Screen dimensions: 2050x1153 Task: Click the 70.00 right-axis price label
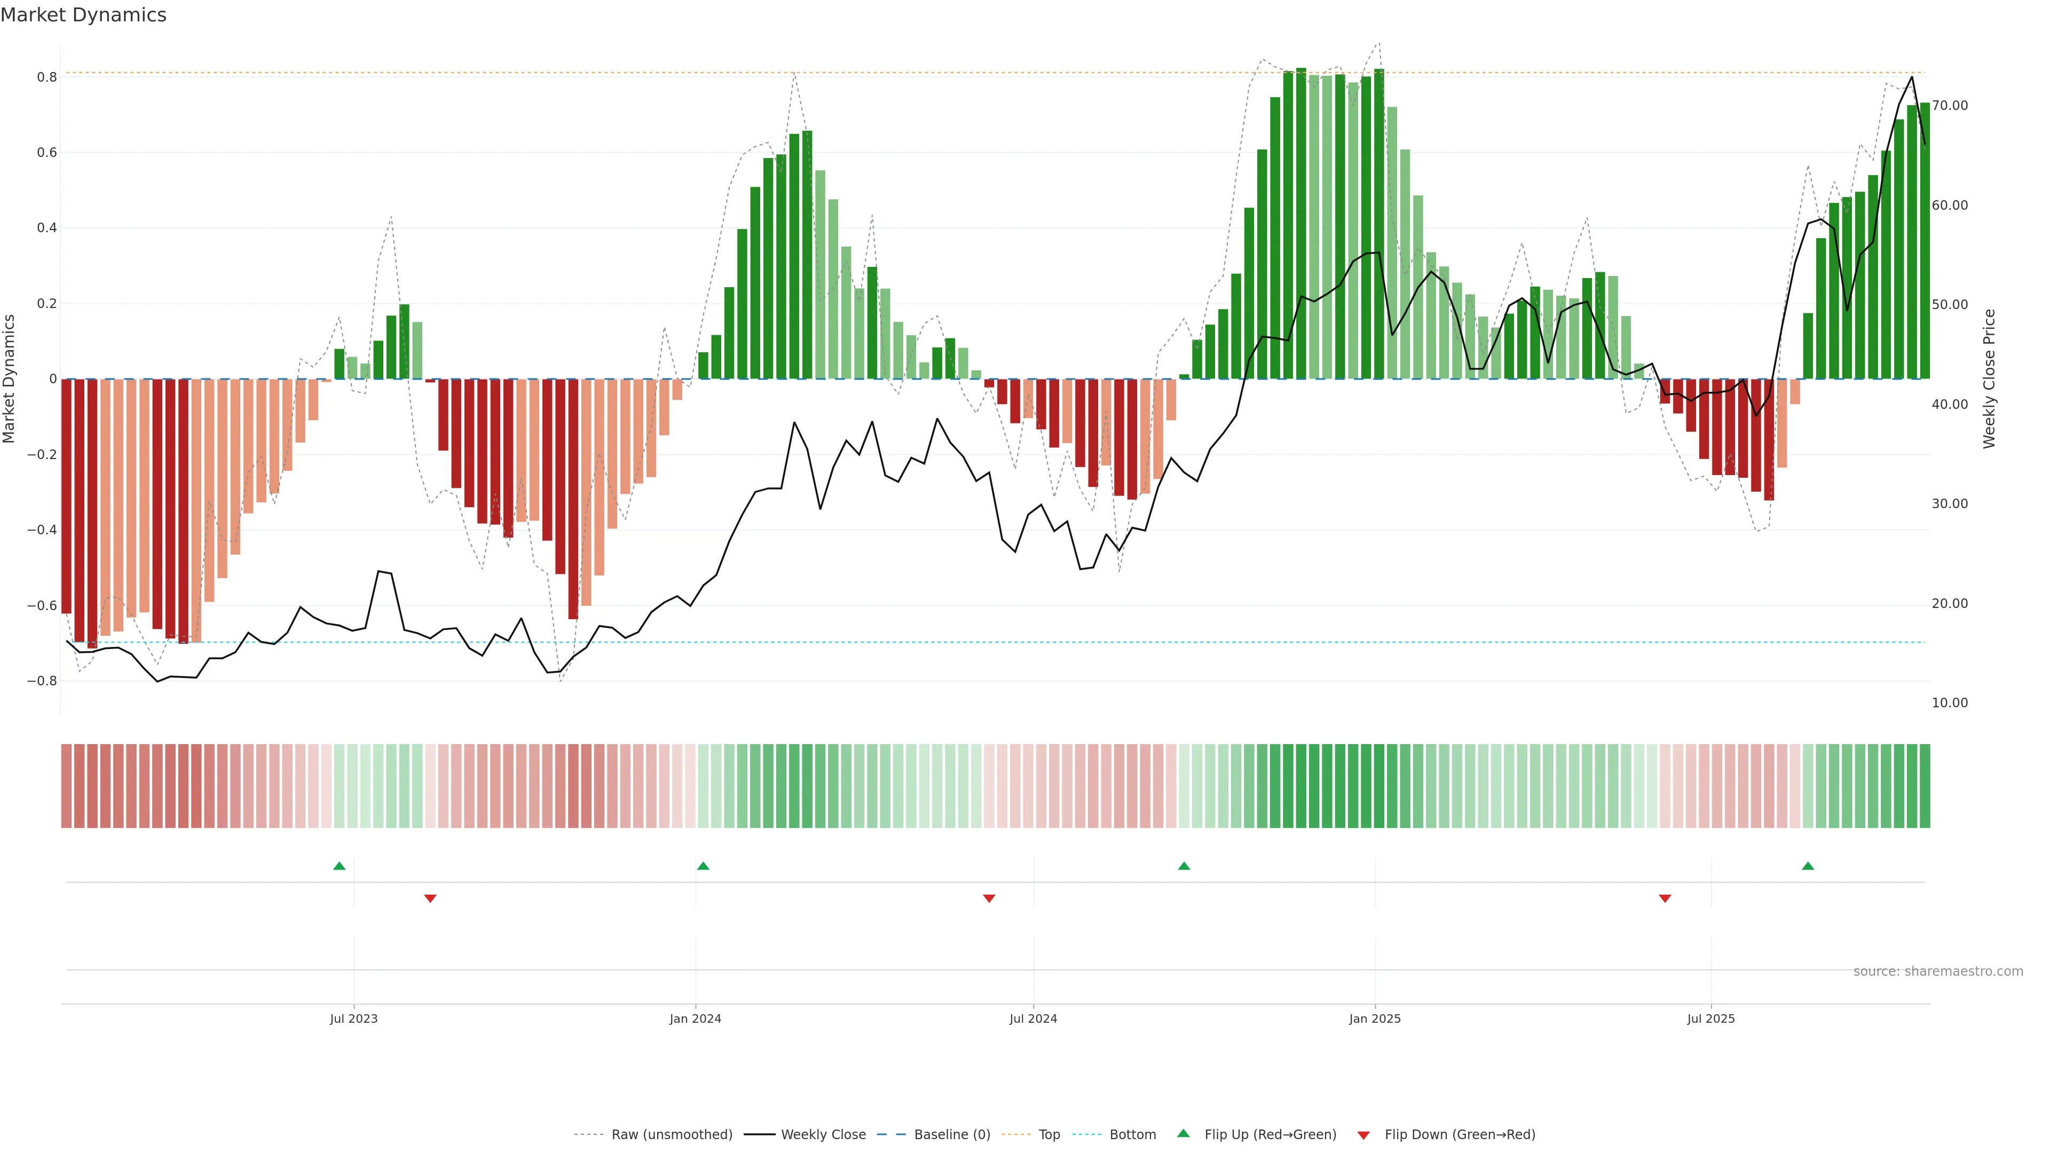1949,105
